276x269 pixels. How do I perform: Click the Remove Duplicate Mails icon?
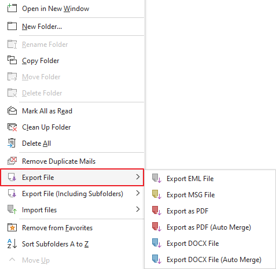[12, 161]
